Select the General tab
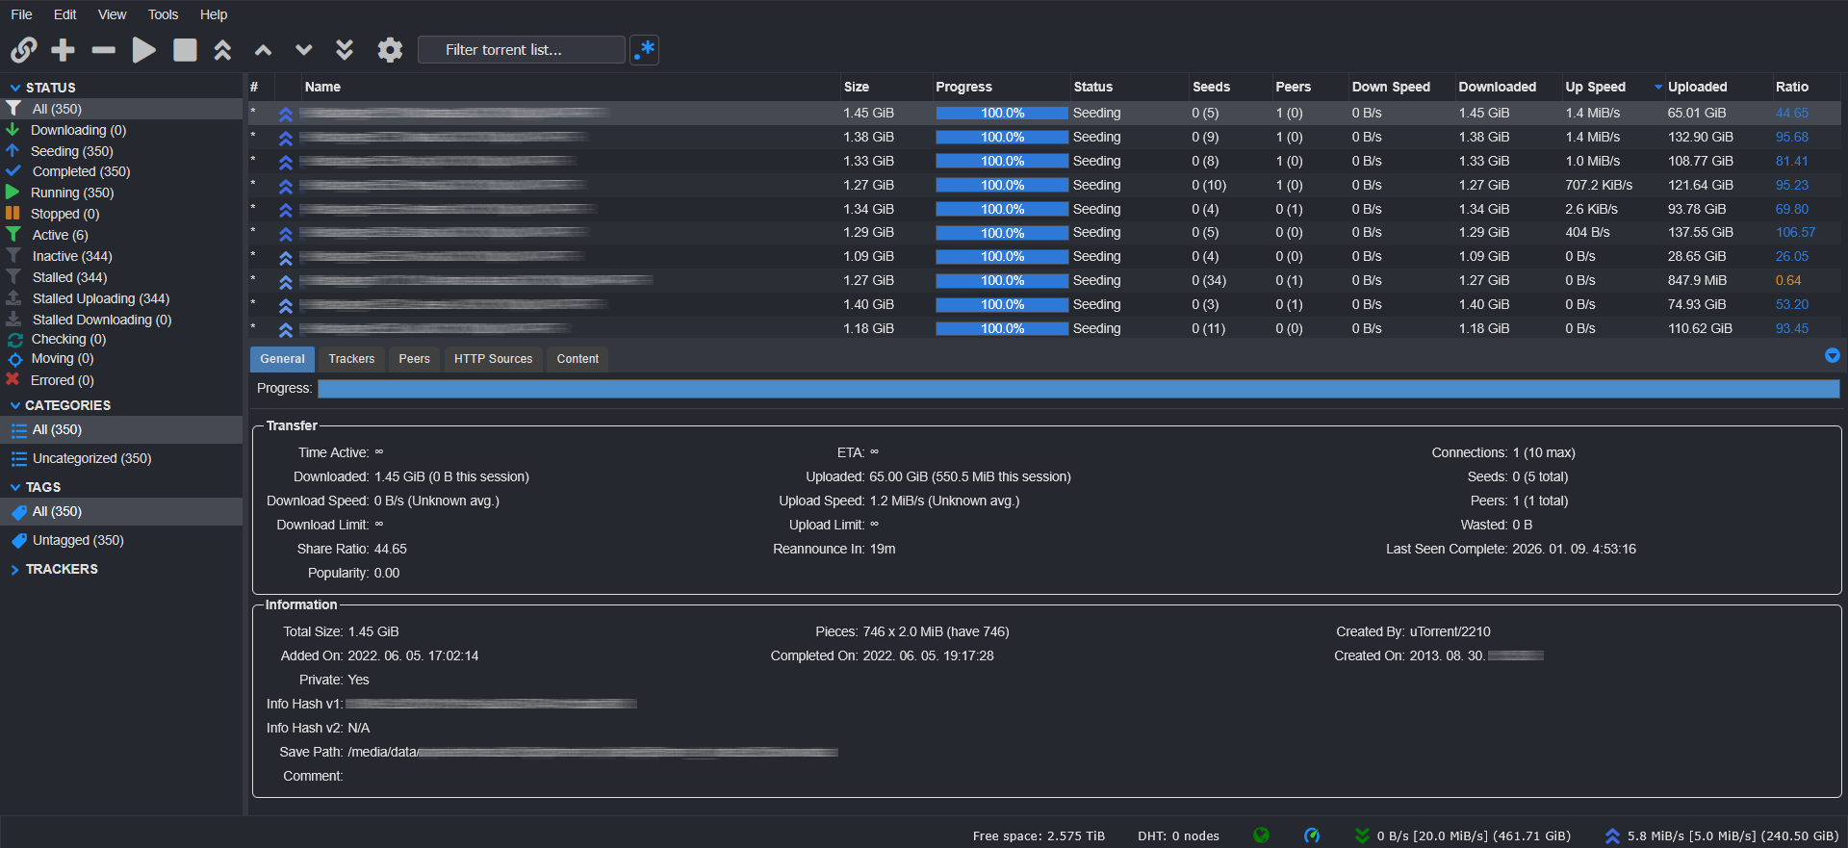 click(282, 359)
